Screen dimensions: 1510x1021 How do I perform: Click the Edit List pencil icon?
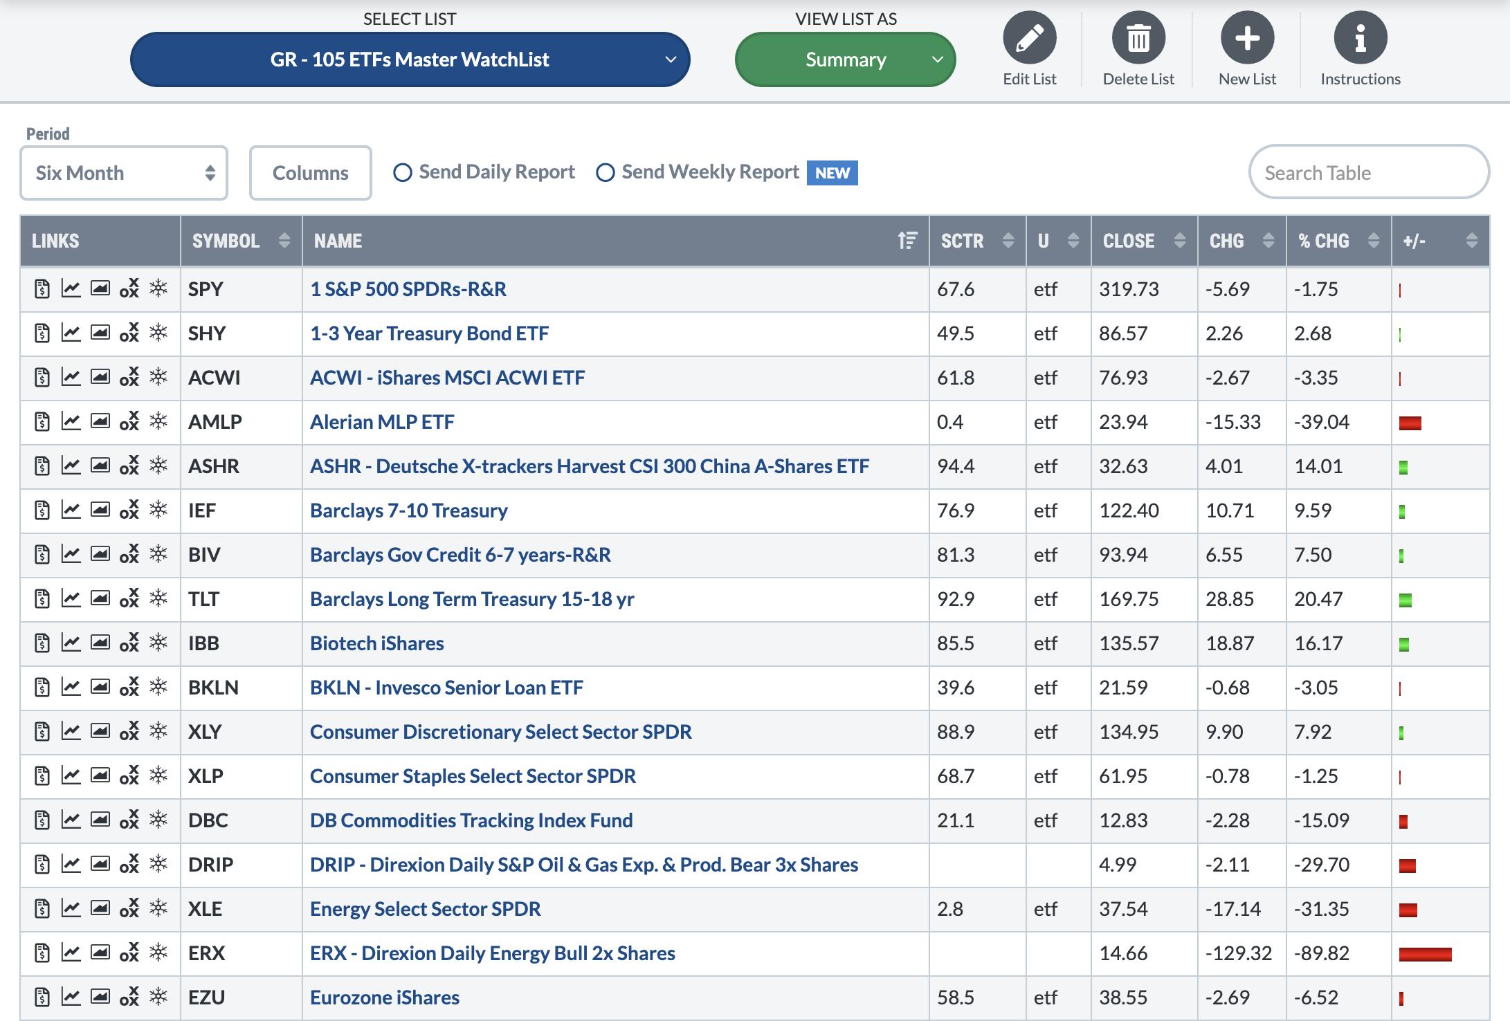pos(1029,38)
